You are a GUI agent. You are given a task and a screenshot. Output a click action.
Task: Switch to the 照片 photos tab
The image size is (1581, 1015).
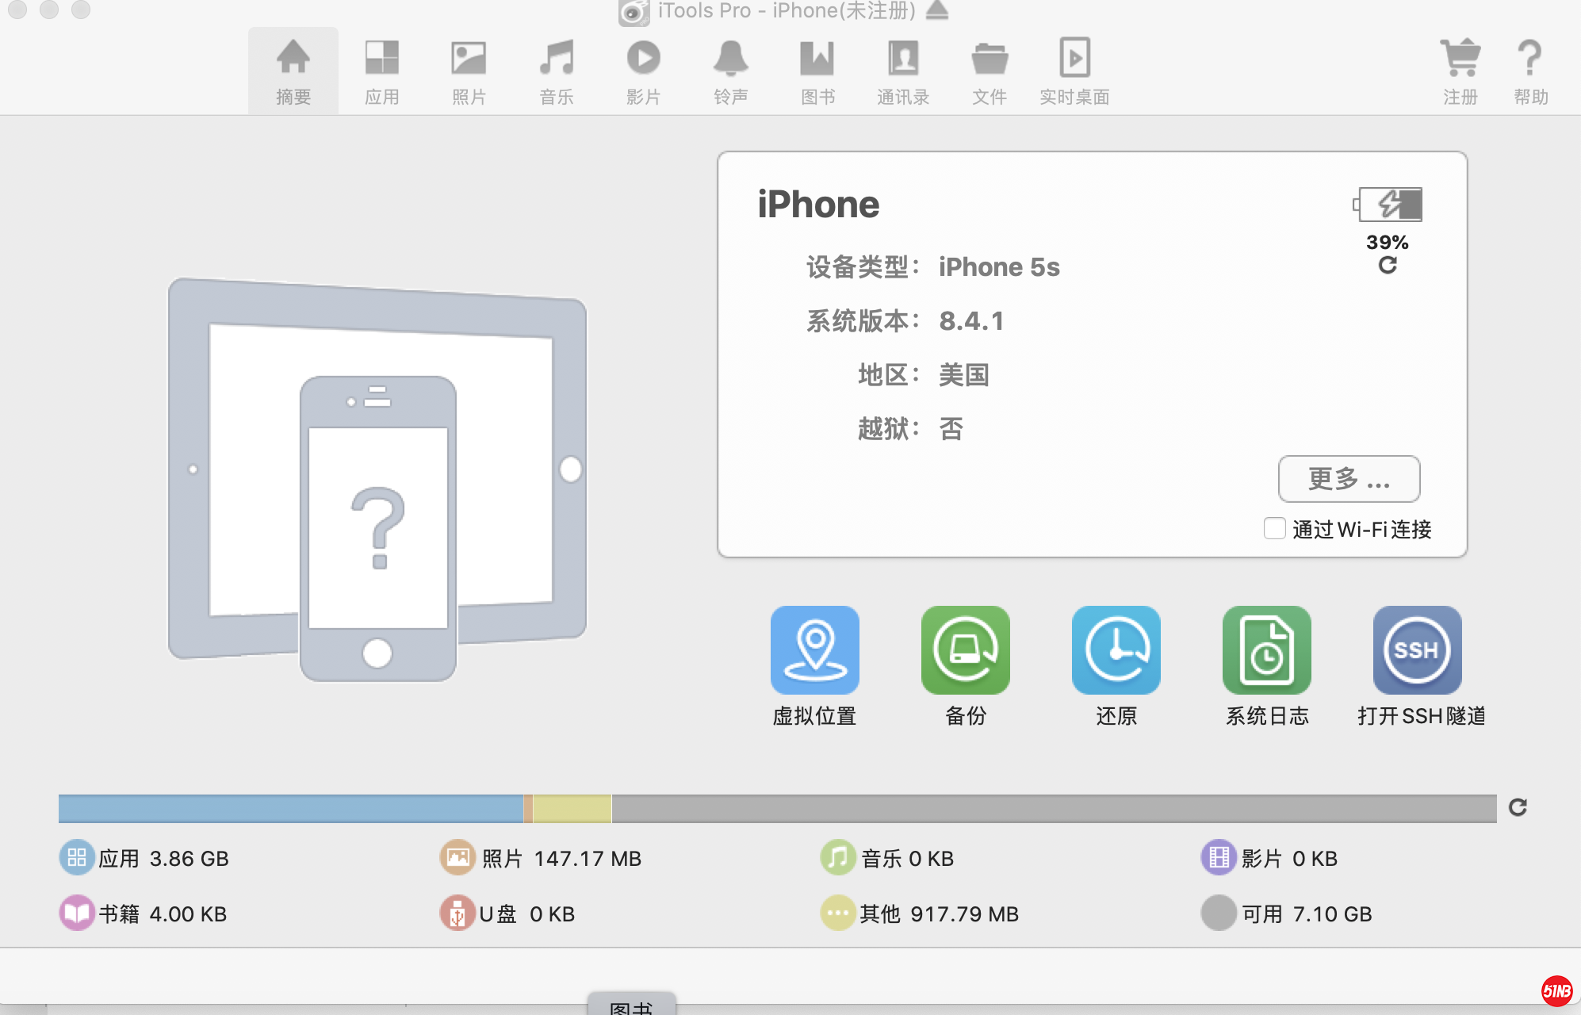469,71
